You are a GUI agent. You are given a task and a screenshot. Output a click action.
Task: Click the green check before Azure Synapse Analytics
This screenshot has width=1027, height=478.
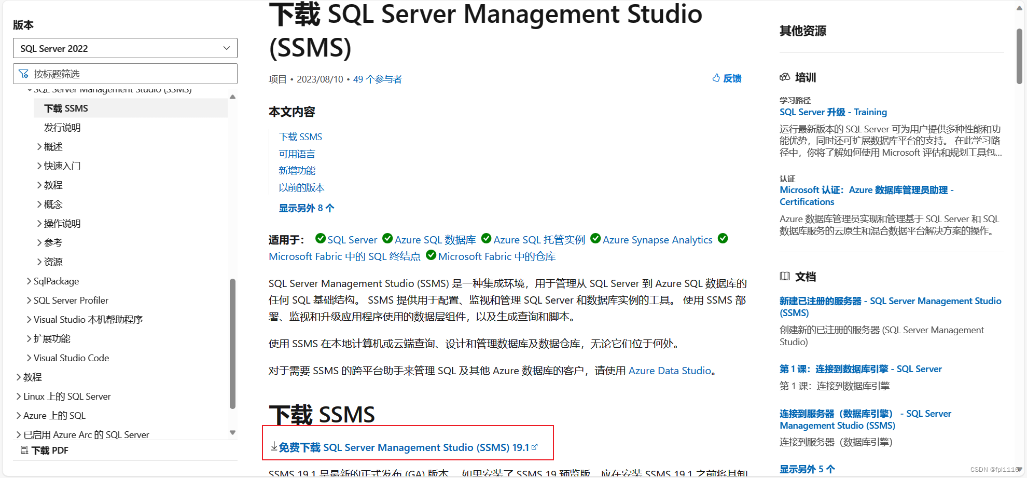(595, 238)
